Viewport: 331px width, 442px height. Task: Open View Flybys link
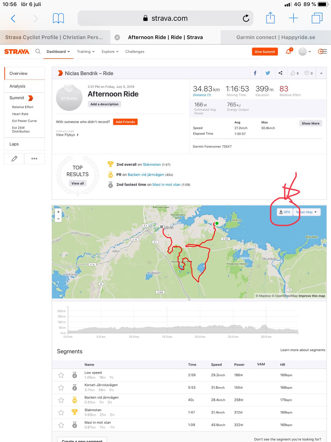click(x=67, y=135)
